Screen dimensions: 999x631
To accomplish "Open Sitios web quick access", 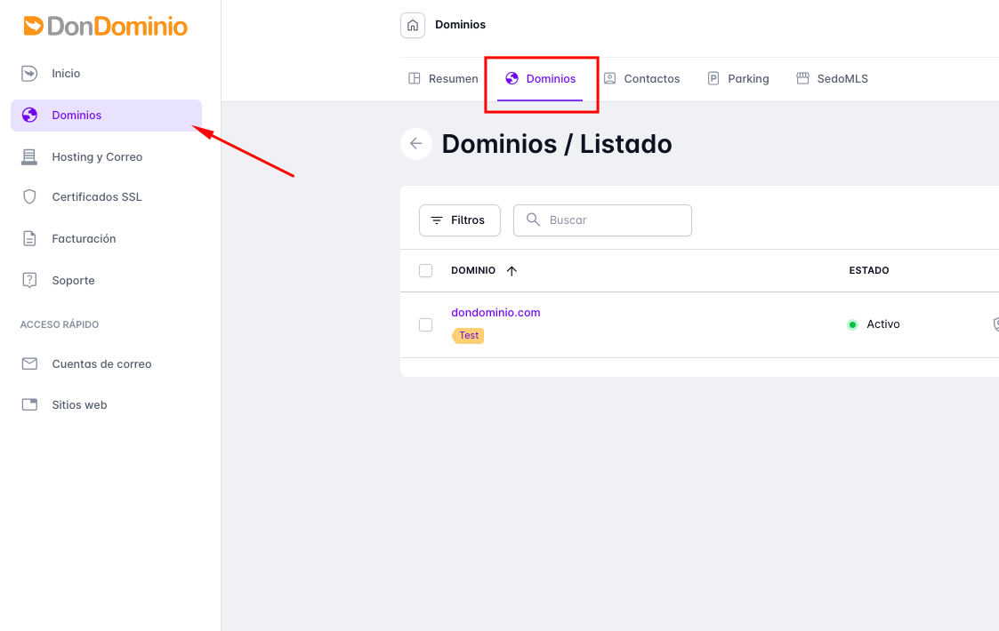I will coord(79,405).
